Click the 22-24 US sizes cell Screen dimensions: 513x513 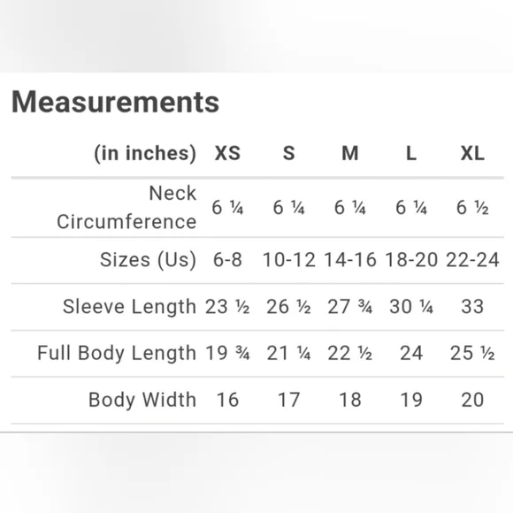click(473, 260)
